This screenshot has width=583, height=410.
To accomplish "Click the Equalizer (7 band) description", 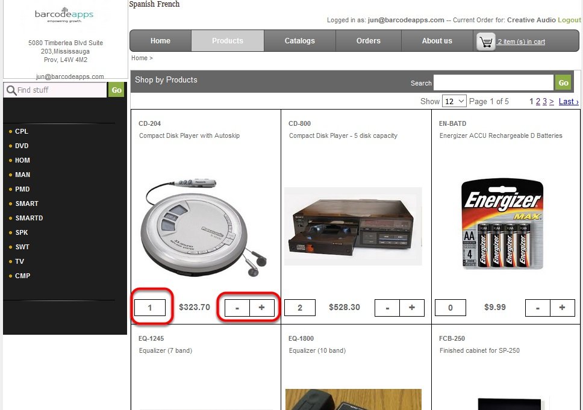I will [x=166, y=350].
